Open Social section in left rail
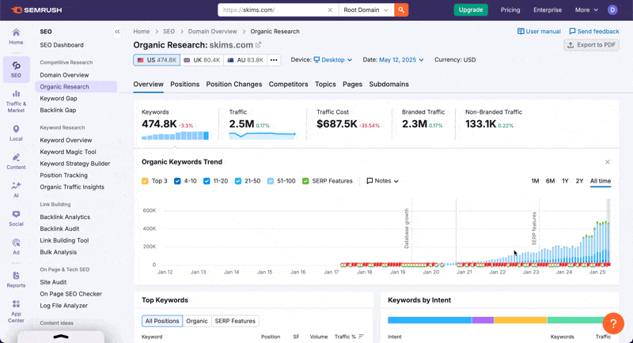 [x=16, y=218]
